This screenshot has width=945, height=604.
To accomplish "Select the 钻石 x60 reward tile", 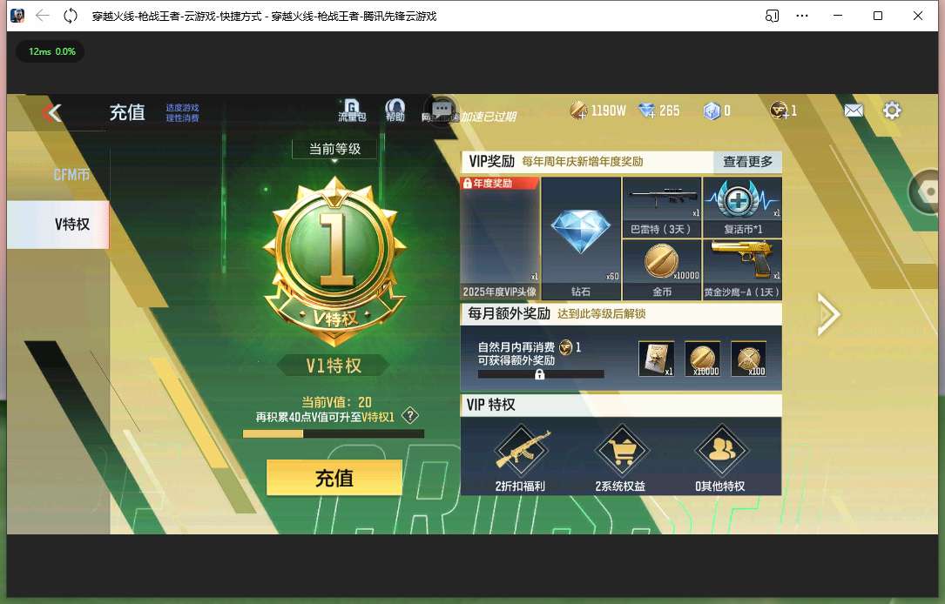I will (x=581, y=238).
